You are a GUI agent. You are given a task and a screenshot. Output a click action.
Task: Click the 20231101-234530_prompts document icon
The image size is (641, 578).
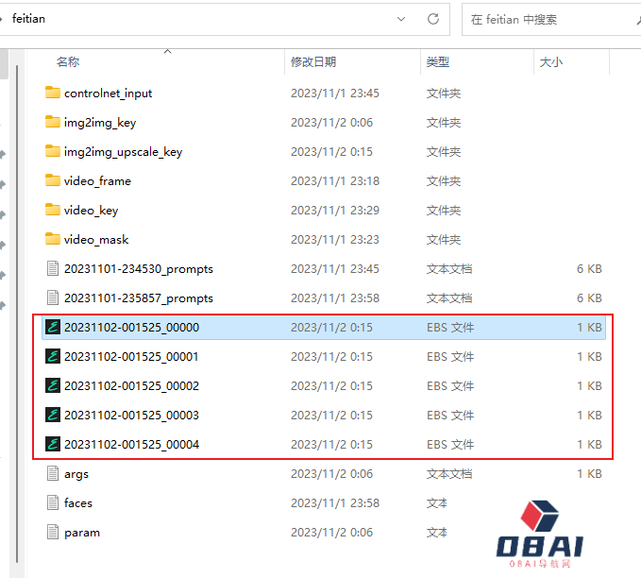53,269
